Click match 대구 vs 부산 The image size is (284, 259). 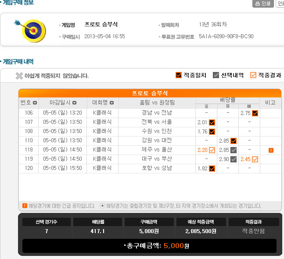pos(157,159)
